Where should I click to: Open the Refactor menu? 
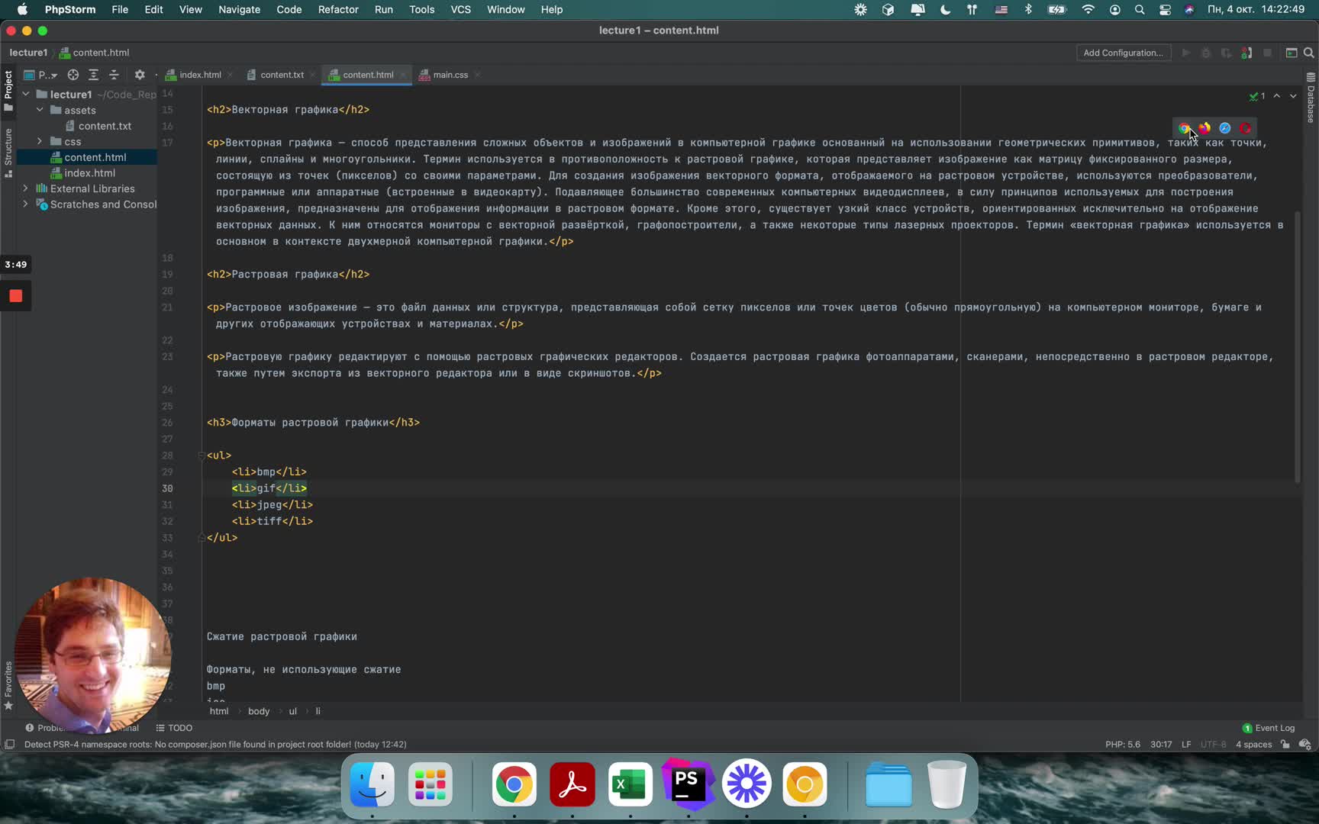(338, 10)
